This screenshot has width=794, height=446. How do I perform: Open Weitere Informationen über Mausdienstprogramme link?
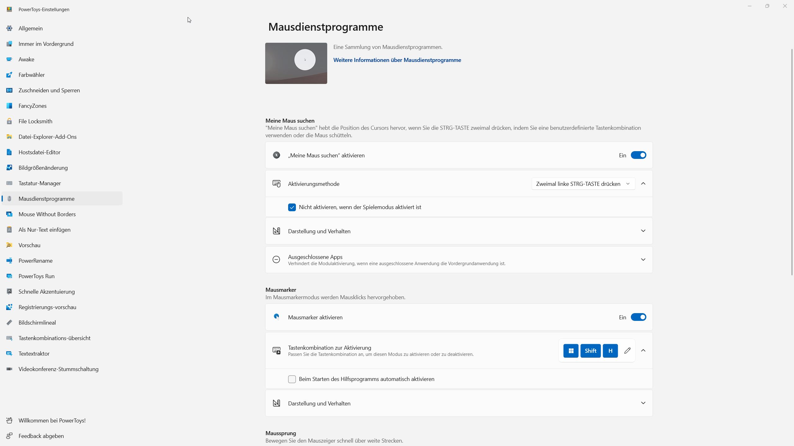397,60
